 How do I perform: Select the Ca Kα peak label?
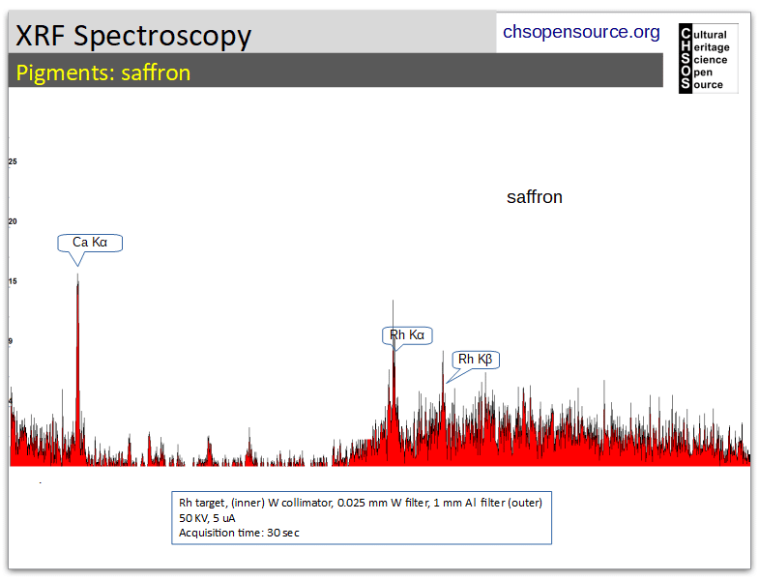point(90,243)
